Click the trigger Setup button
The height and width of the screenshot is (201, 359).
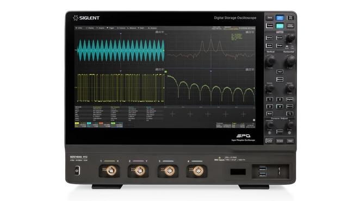click(x=269, y=37)
